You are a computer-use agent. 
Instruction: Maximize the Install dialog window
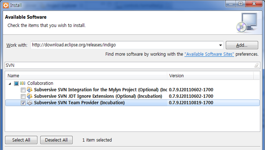pyautogui.click(x=240, y=4)
